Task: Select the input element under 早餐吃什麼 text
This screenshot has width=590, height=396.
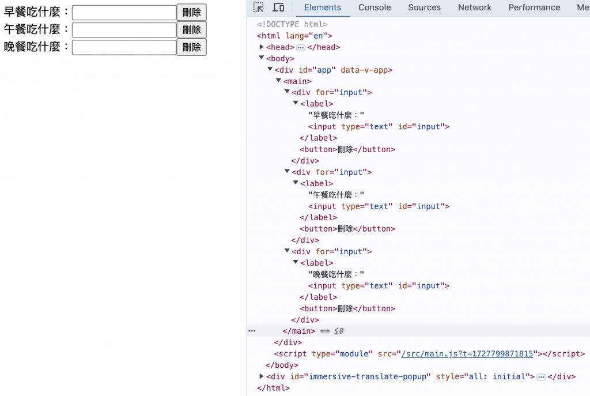Action: pyautogui.click(x=379, y=127)
